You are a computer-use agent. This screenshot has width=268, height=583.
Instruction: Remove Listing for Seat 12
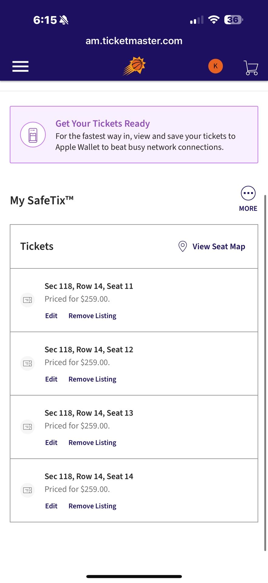[x=92, y=379]
